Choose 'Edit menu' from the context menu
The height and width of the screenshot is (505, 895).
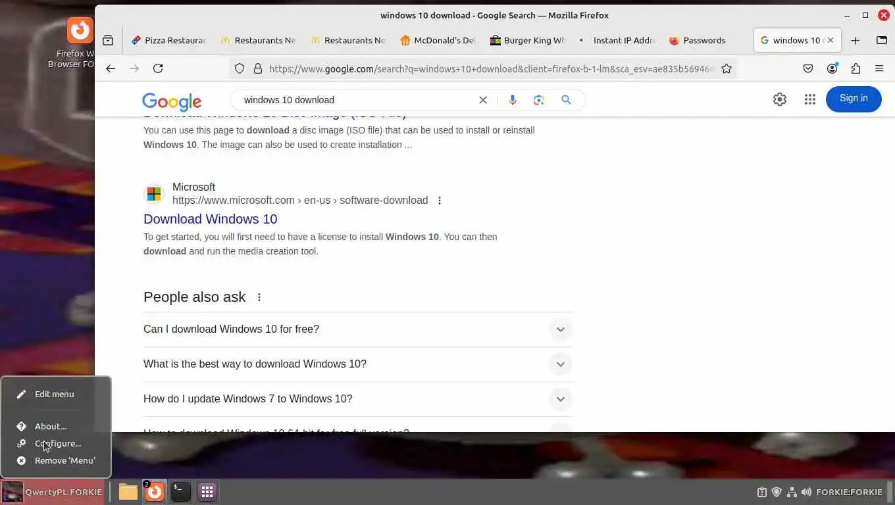pos(56,394)
